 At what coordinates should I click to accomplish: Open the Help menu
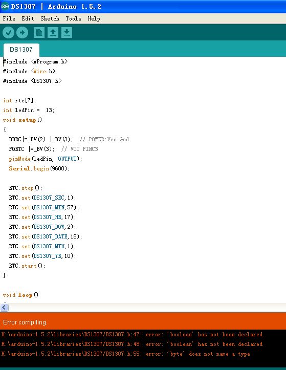pos(94,18)
